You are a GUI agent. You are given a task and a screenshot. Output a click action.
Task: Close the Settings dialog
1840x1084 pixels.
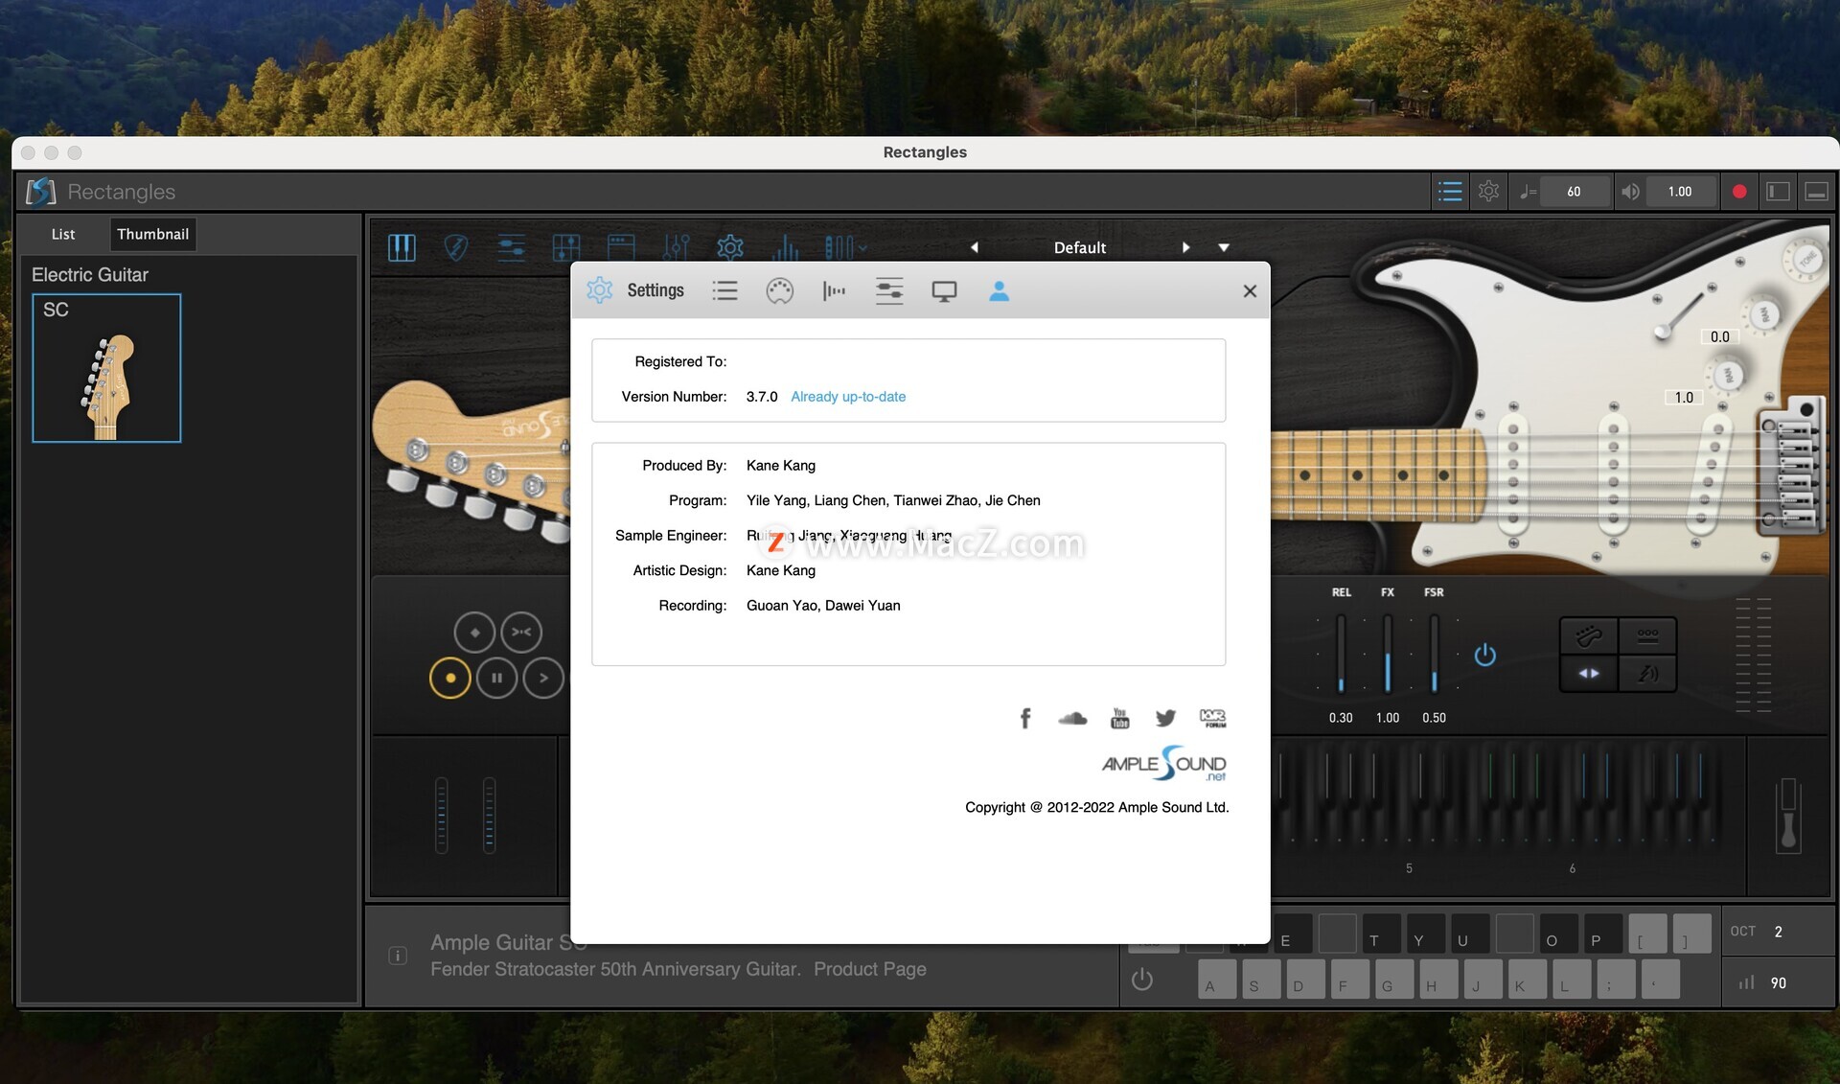pyautogui.click(x=1250, y=290)
